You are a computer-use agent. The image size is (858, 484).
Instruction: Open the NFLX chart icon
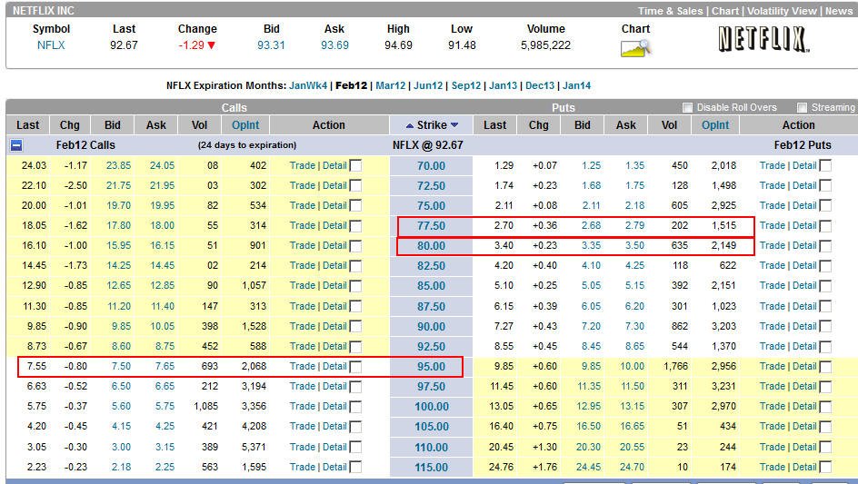(635, 48)
